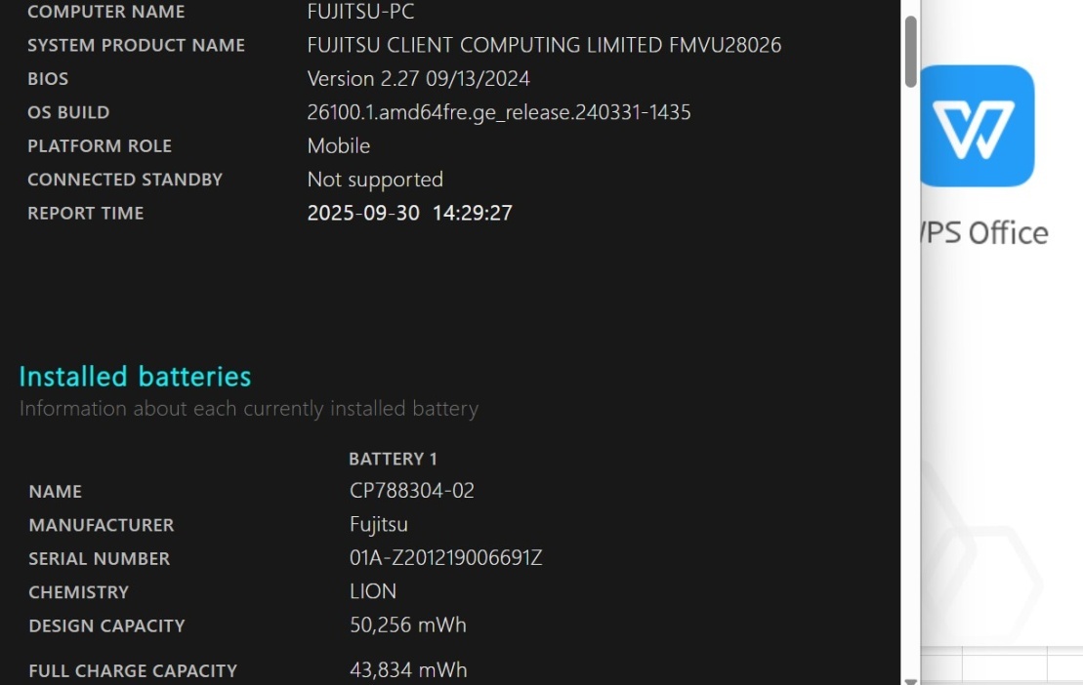
Task: Click the Connected Standby 'Not supported' value
Action: 374,180
